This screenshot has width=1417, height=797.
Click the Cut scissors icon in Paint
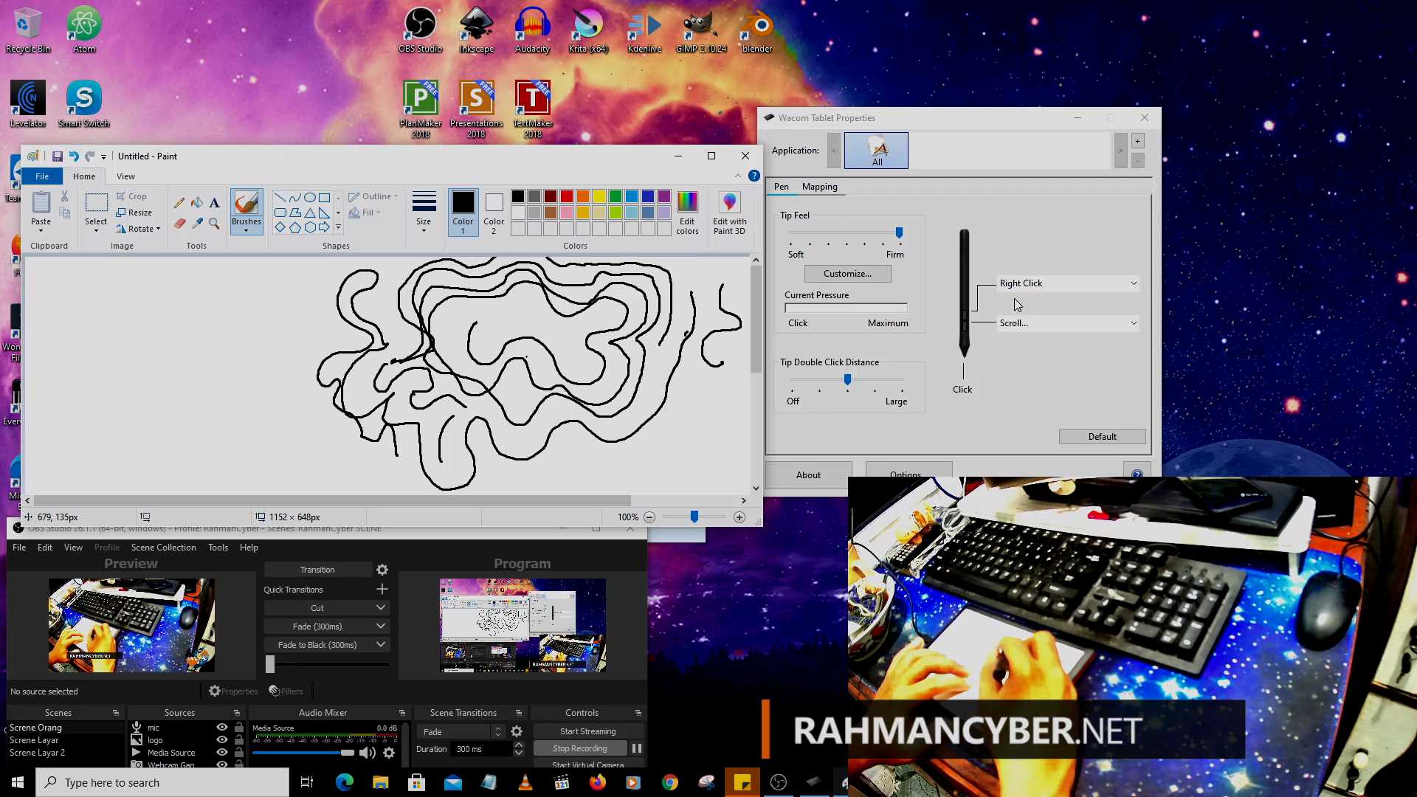coord(65,196)
